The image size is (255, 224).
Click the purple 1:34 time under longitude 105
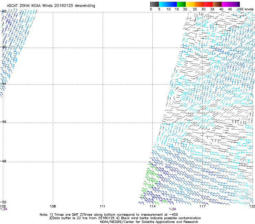coord(4,209)
